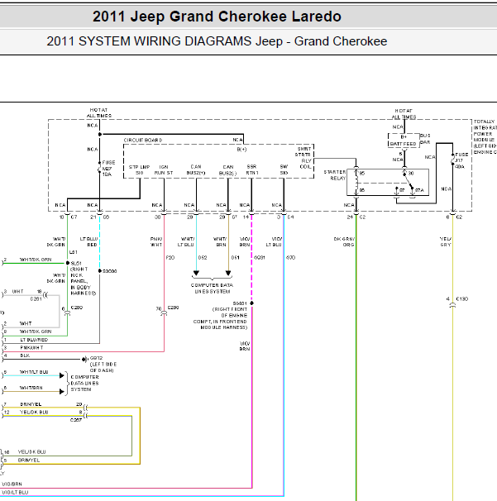Click the "BUS BAR" label

425,139
